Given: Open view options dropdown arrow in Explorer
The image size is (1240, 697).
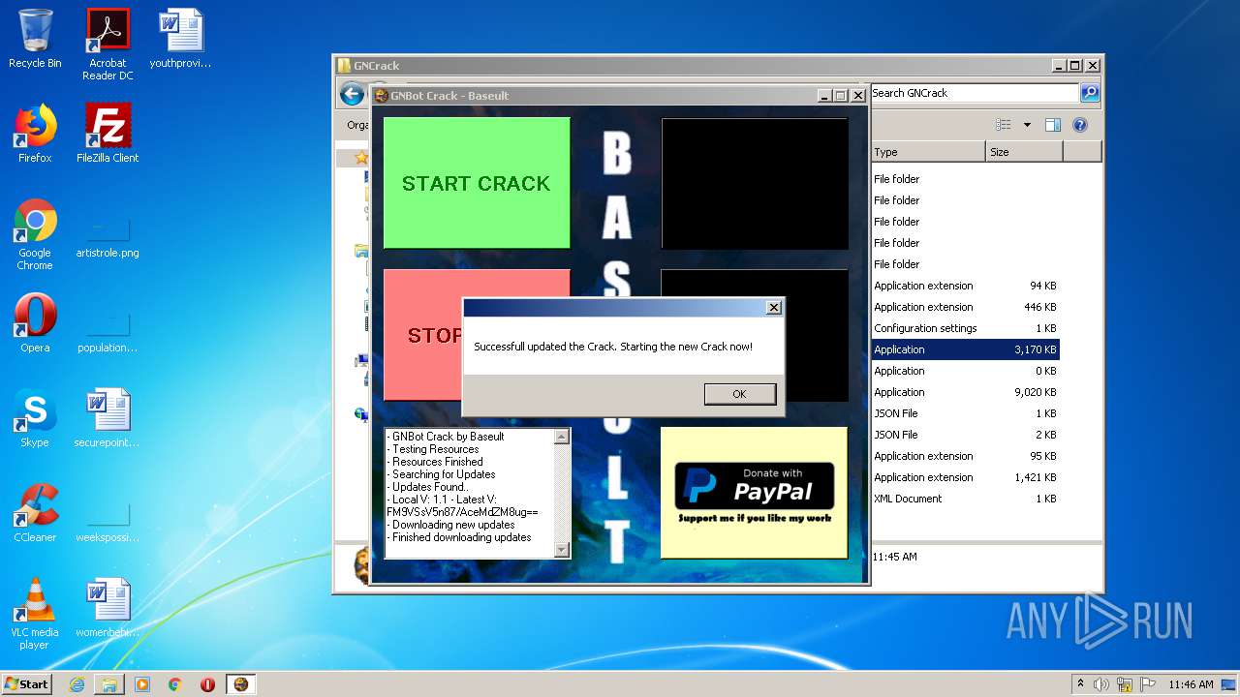Looking at the screenshot, I should point(1027,125).
